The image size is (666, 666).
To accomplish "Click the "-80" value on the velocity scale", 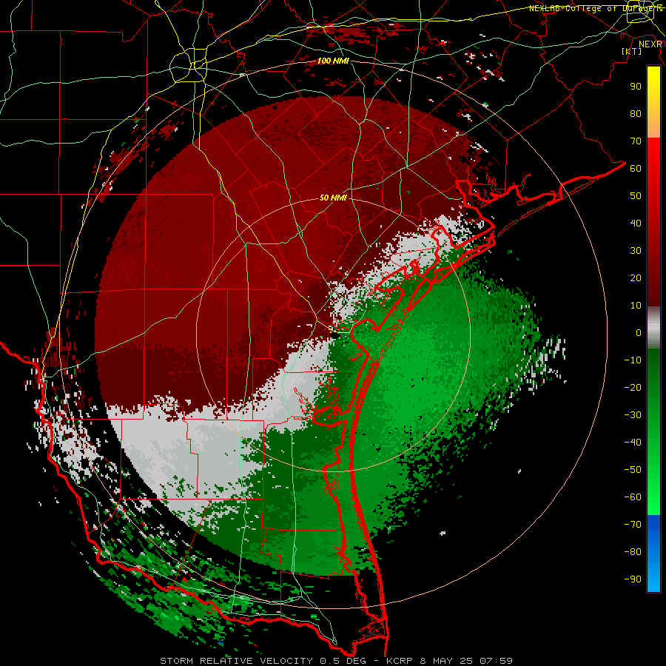I will click(633, 552).
